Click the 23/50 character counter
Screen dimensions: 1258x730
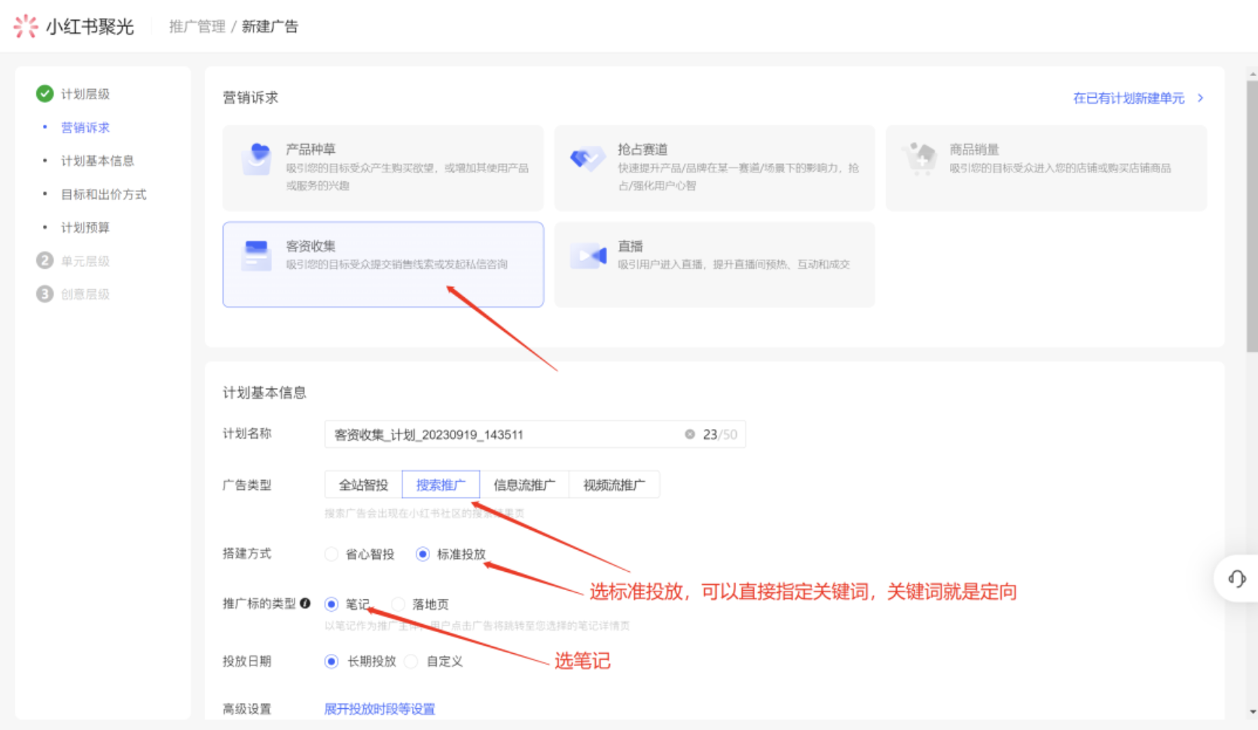pyautogui.click(x=720, y=434)
